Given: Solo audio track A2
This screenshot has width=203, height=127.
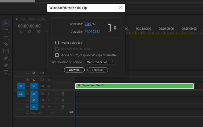Looking at the screenshot, I should (56, 101).
